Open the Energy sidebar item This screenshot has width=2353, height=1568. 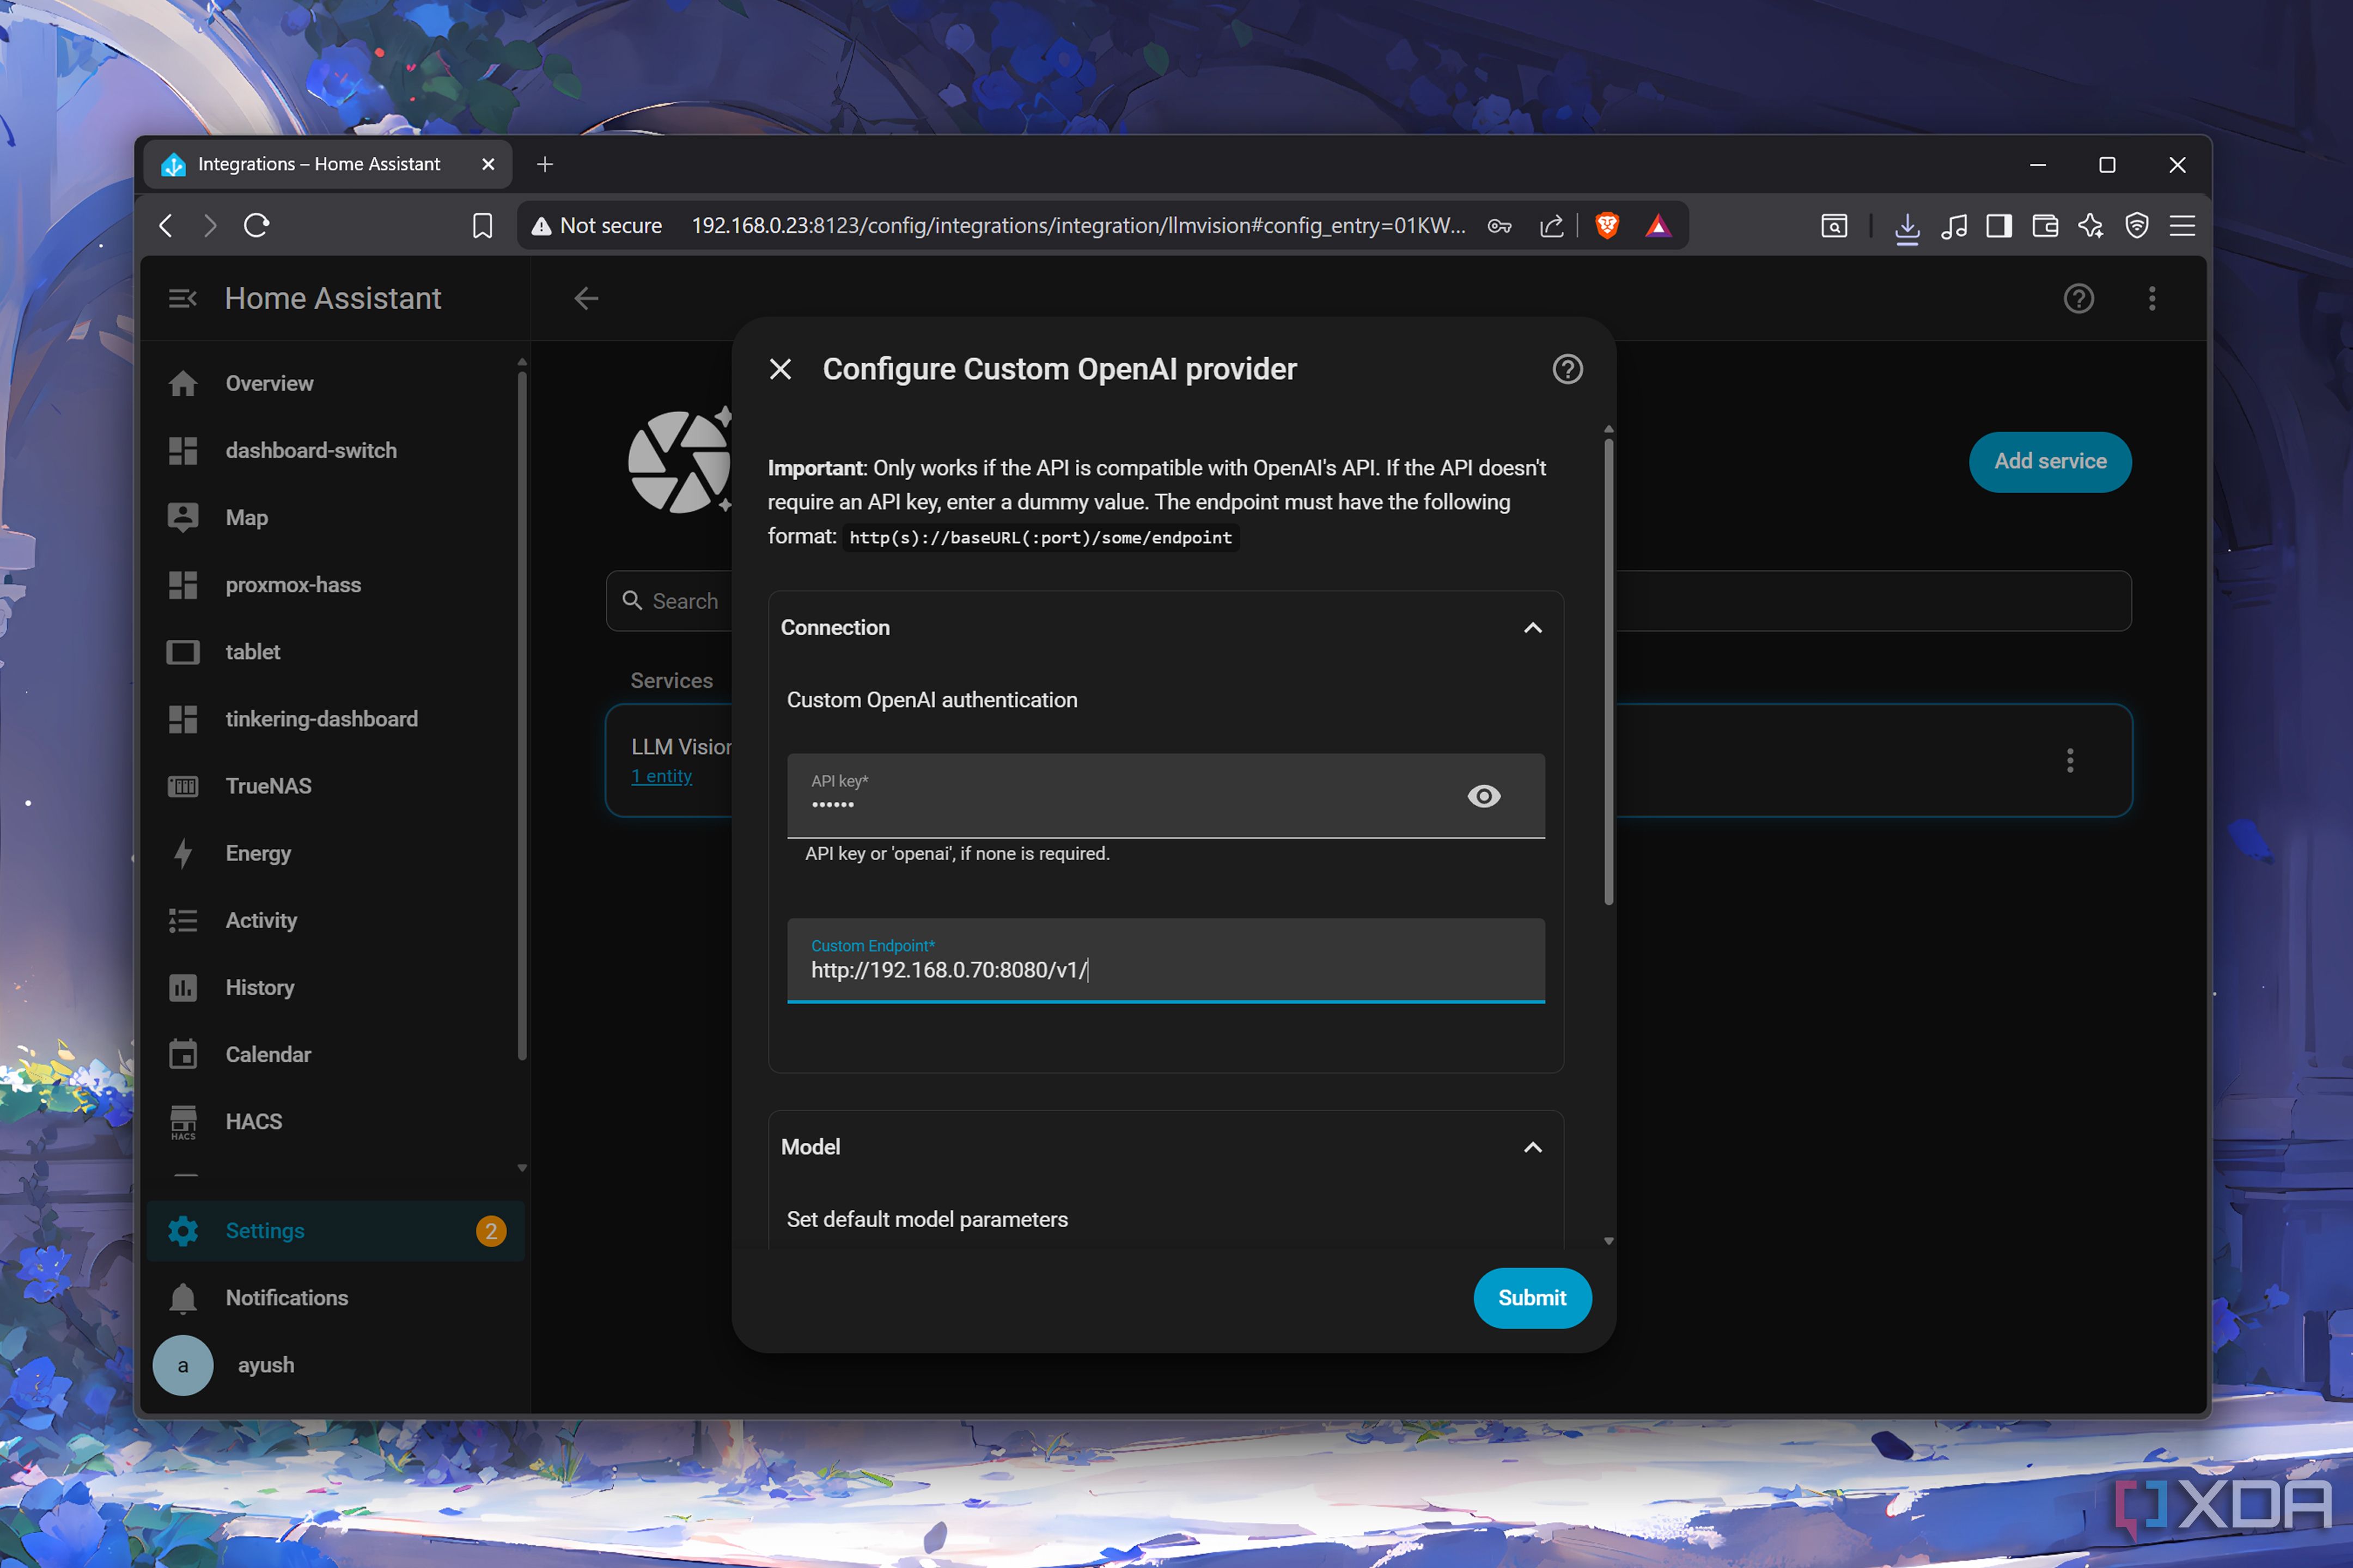point(335,853)
